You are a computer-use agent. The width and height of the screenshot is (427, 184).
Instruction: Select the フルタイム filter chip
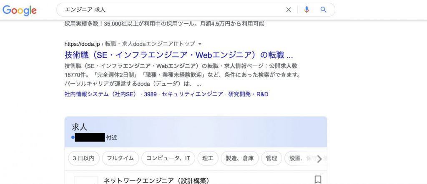[x=121, y=158]
